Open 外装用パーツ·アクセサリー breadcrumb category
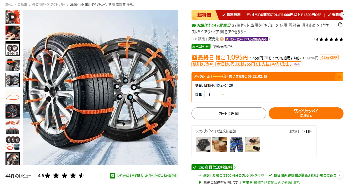The width and height of the screenshot is (353, 184). point(49,5)
